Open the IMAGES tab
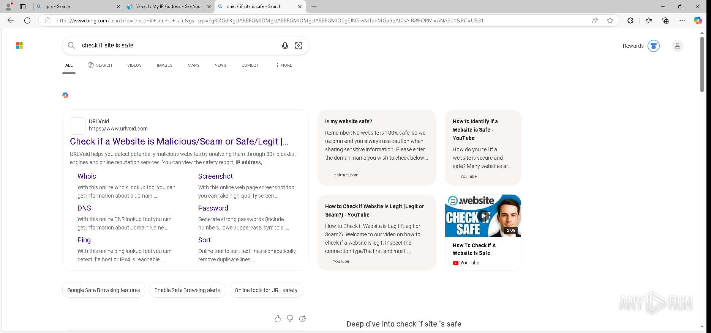711x333 pixels. tap(164, 65)
